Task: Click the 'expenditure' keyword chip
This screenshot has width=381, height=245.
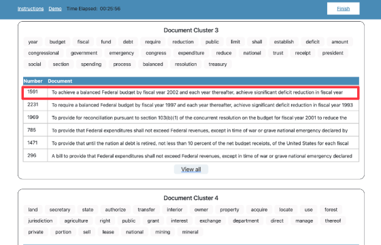Action: [x=191, y=53]
